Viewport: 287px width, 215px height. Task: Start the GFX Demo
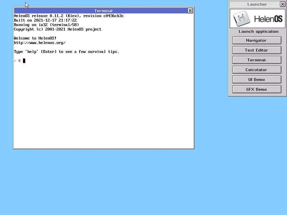coord(257,89)
